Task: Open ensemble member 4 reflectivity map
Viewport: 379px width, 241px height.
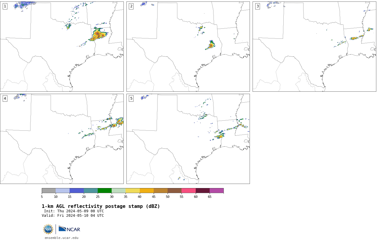Action: click(62, 139)
